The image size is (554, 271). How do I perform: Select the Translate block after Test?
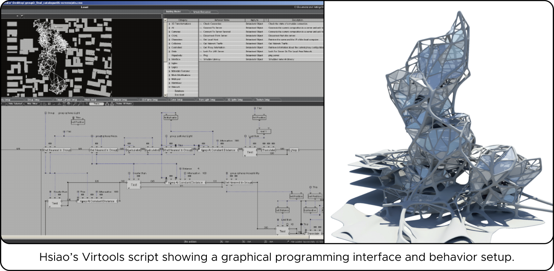pos(269,150)
